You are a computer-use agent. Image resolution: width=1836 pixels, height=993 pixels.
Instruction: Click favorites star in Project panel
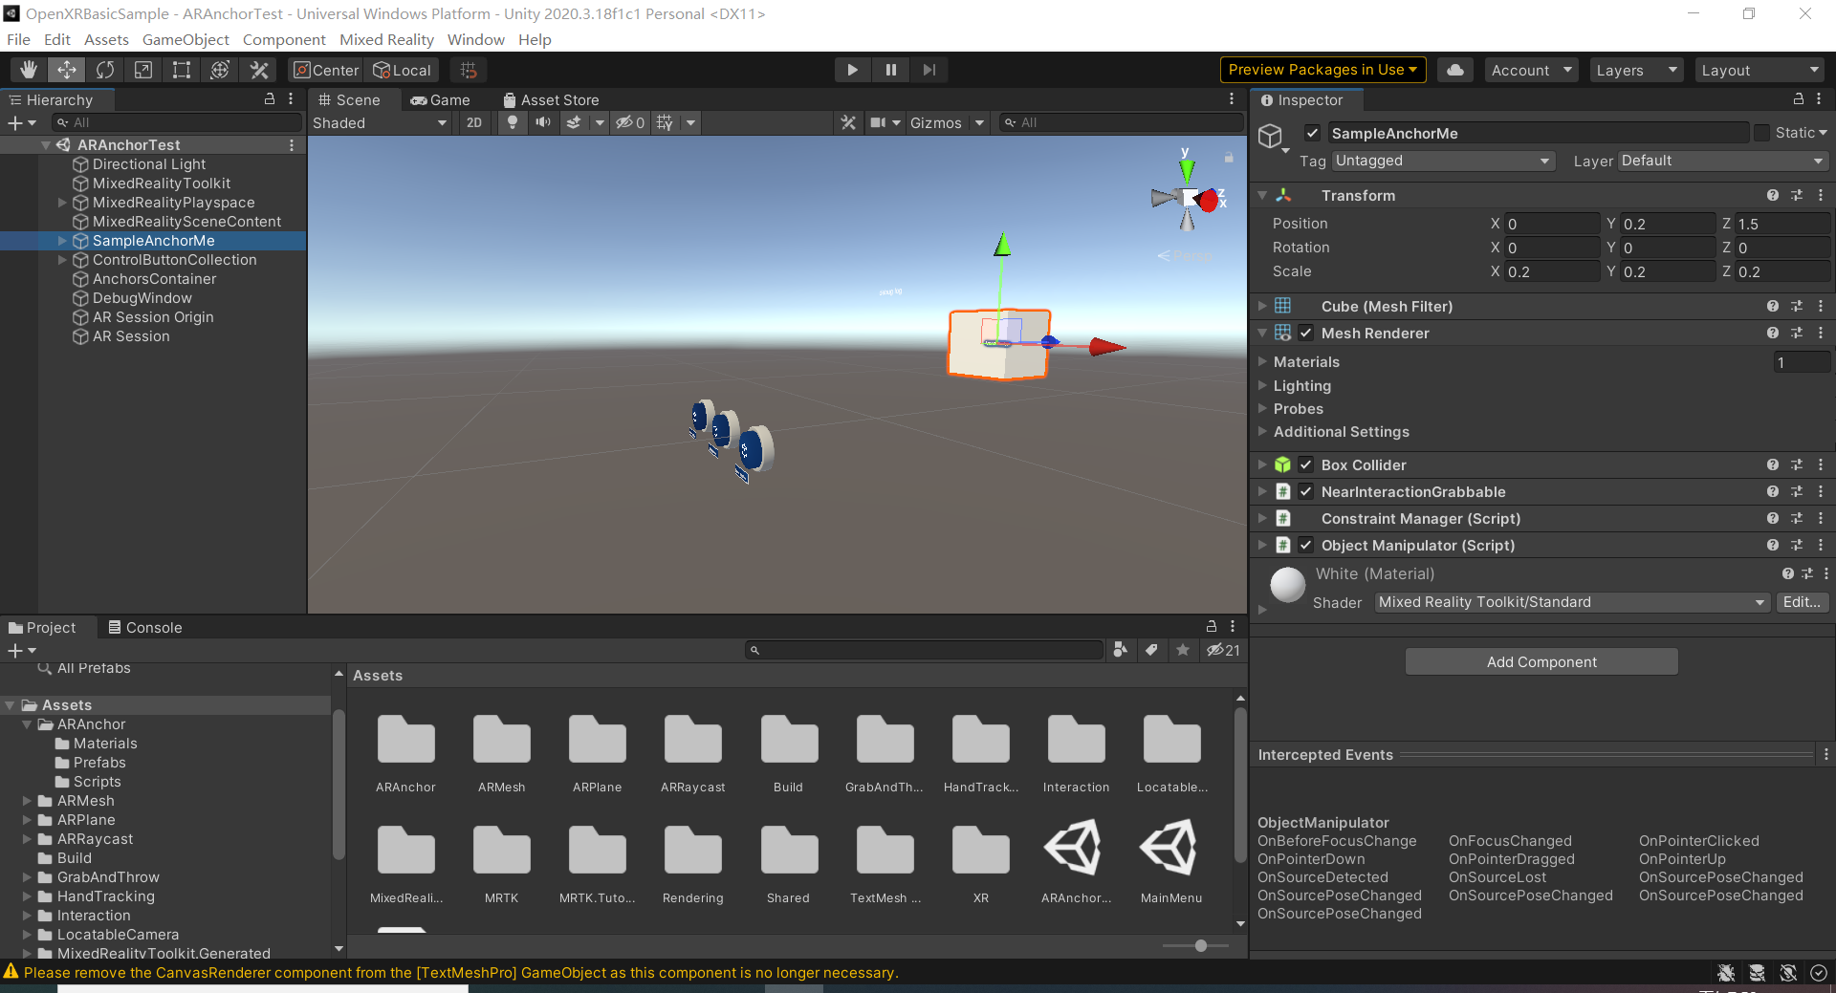[x=1183, y=650]
